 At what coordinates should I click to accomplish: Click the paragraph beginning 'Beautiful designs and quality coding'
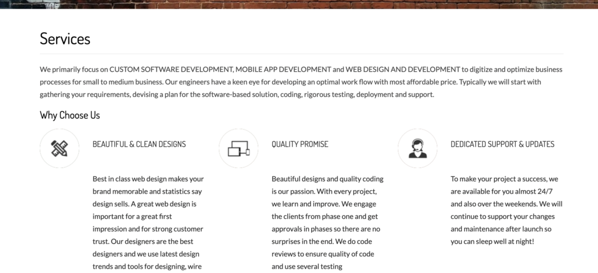(x=327, y=222)
